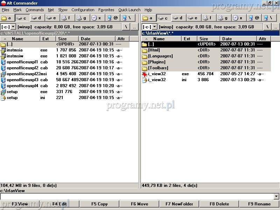Open CD drive x in left panel

tap(97, 18)
